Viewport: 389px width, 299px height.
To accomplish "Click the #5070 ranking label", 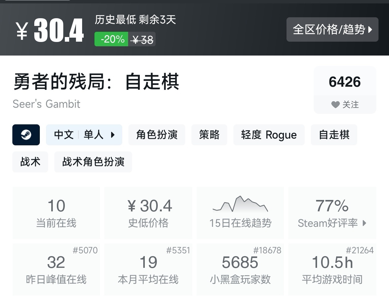I will [x=85, y=250].
